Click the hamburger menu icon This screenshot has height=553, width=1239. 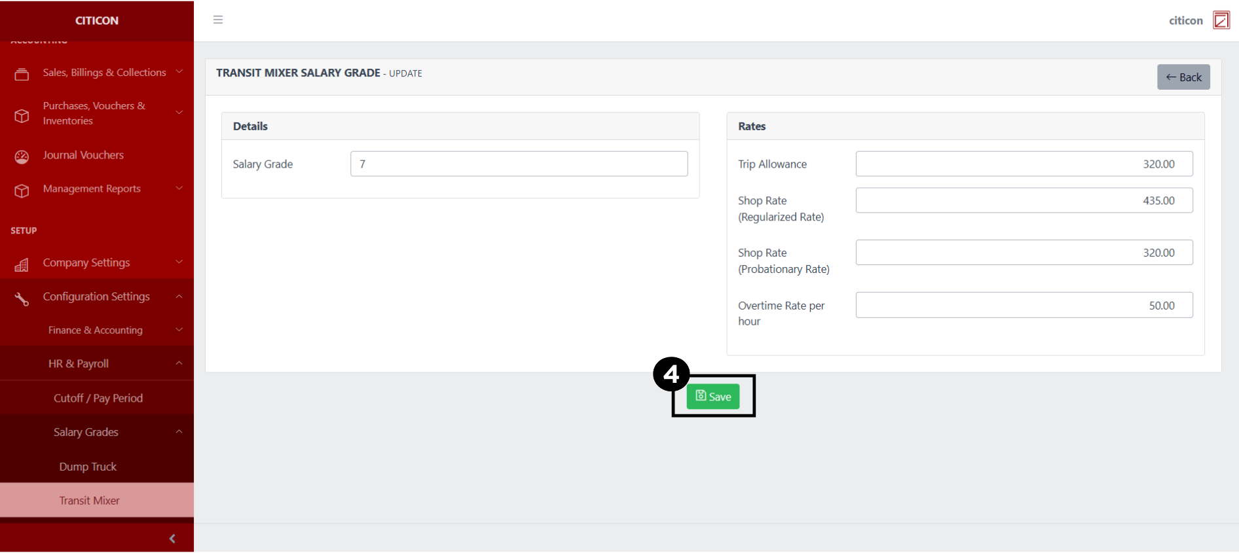tap(218, 20)
